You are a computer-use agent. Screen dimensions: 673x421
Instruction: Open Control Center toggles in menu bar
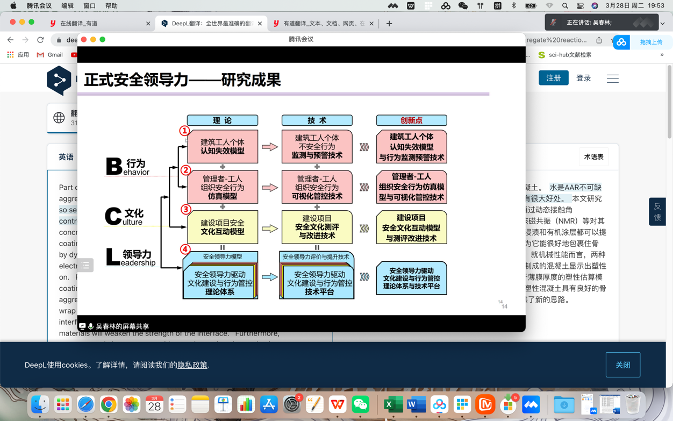point(580,6)
